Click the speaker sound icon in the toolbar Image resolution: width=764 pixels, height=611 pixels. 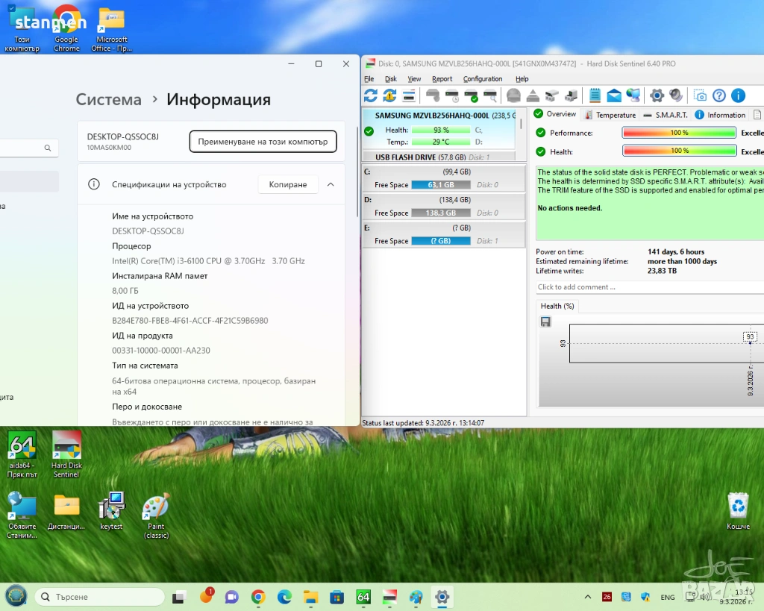(676, 95)
